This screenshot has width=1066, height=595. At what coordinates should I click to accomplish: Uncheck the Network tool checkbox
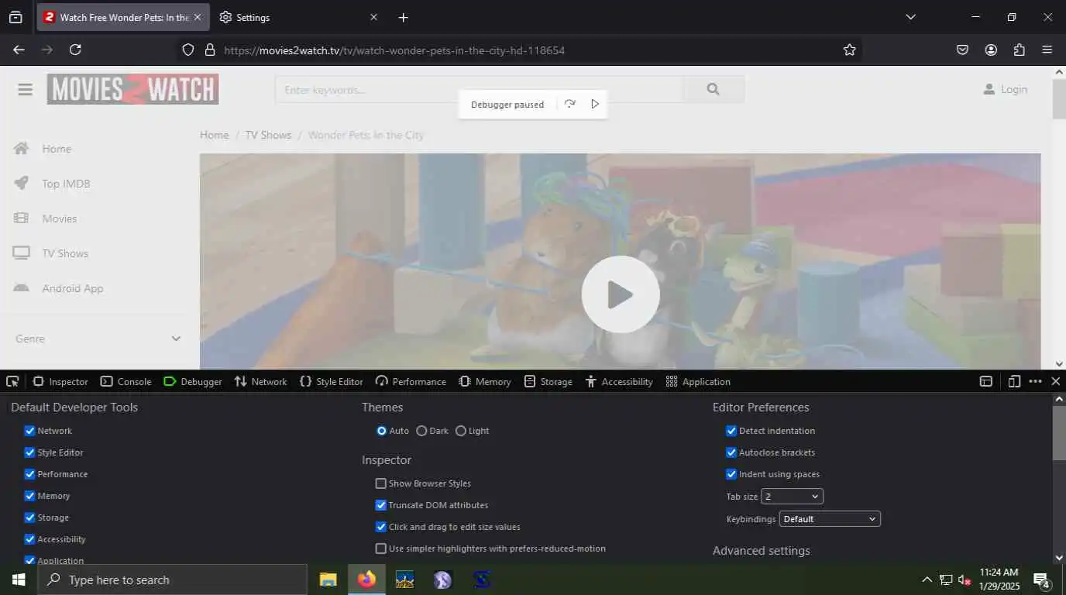tap(29, 431)
